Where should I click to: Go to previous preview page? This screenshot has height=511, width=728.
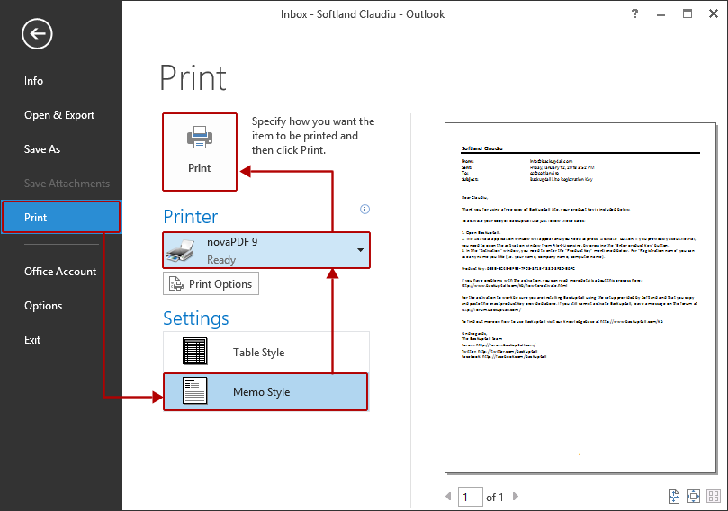448,496
